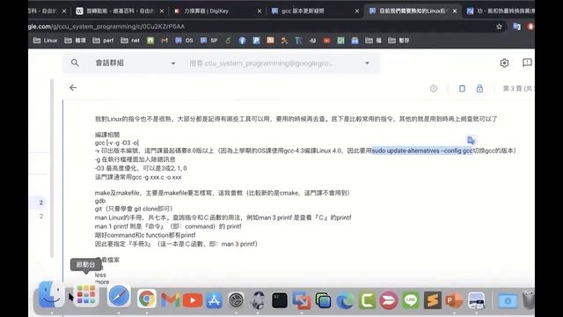The width and height of the screenshot is (563, 317).
Task: Click the search magnifier icon in Google Groups
Action: tap(75, 63)
